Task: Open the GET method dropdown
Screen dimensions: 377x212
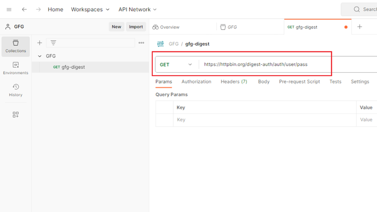Action: [x=176, y=64]
